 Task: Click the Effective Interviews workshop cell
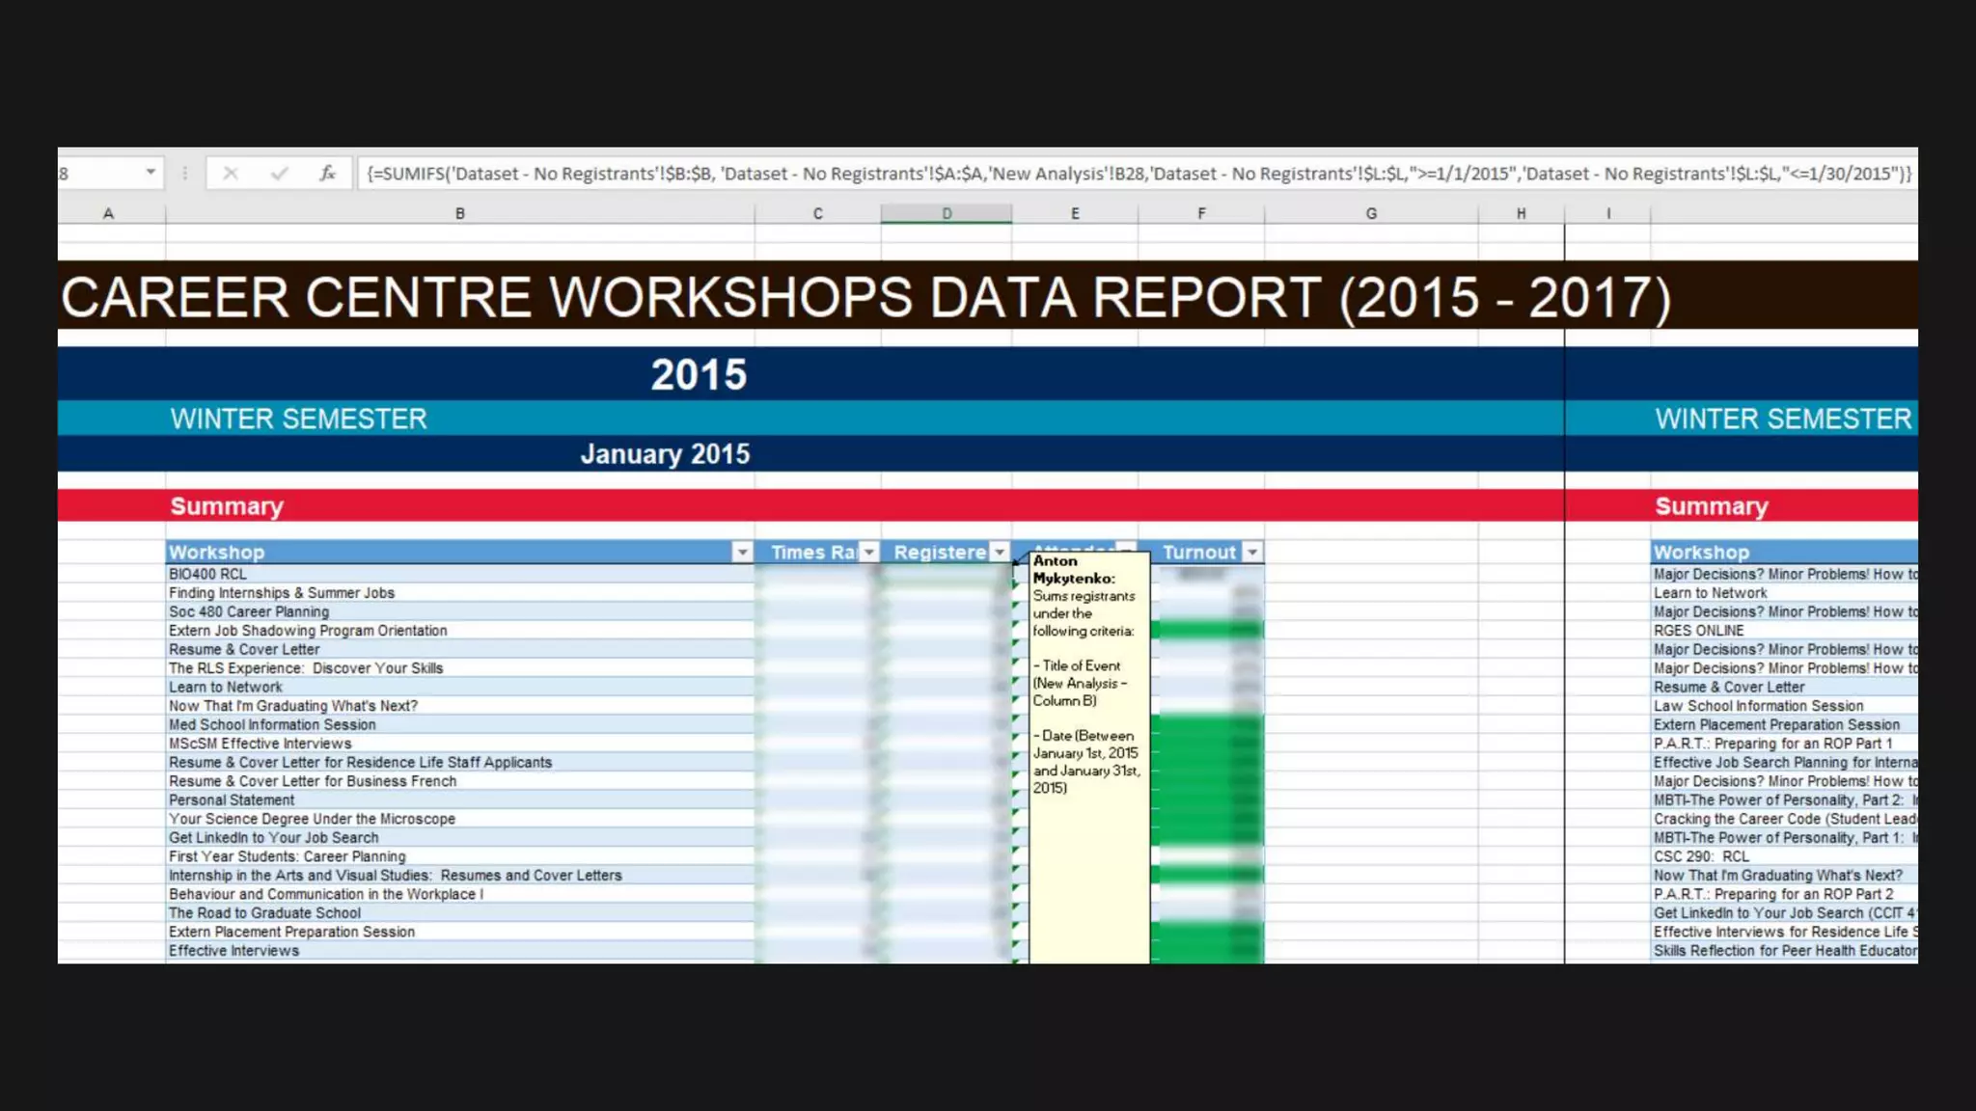[233, 951]
